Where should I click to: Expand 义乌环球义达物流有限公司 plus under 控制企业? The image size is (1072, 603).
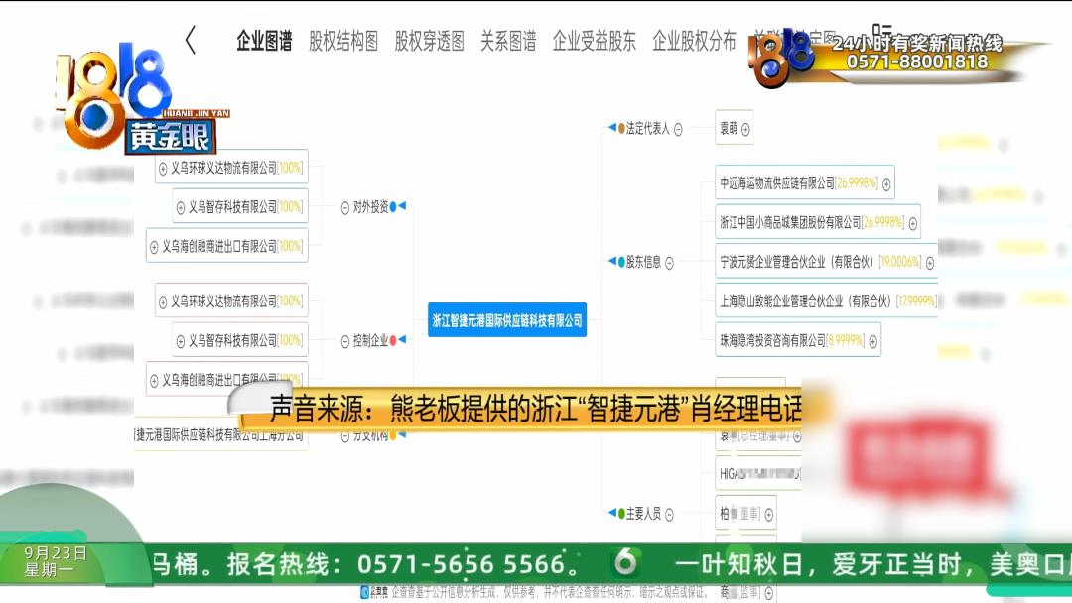coord(163,301)
